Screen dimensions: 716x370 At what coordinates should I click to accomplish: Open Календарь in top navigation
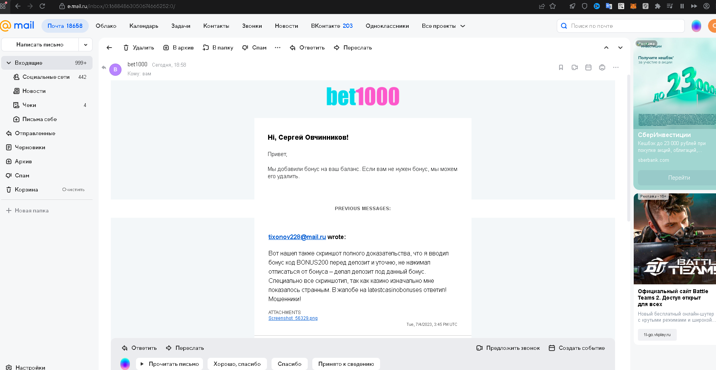click(x=144, y=26)
